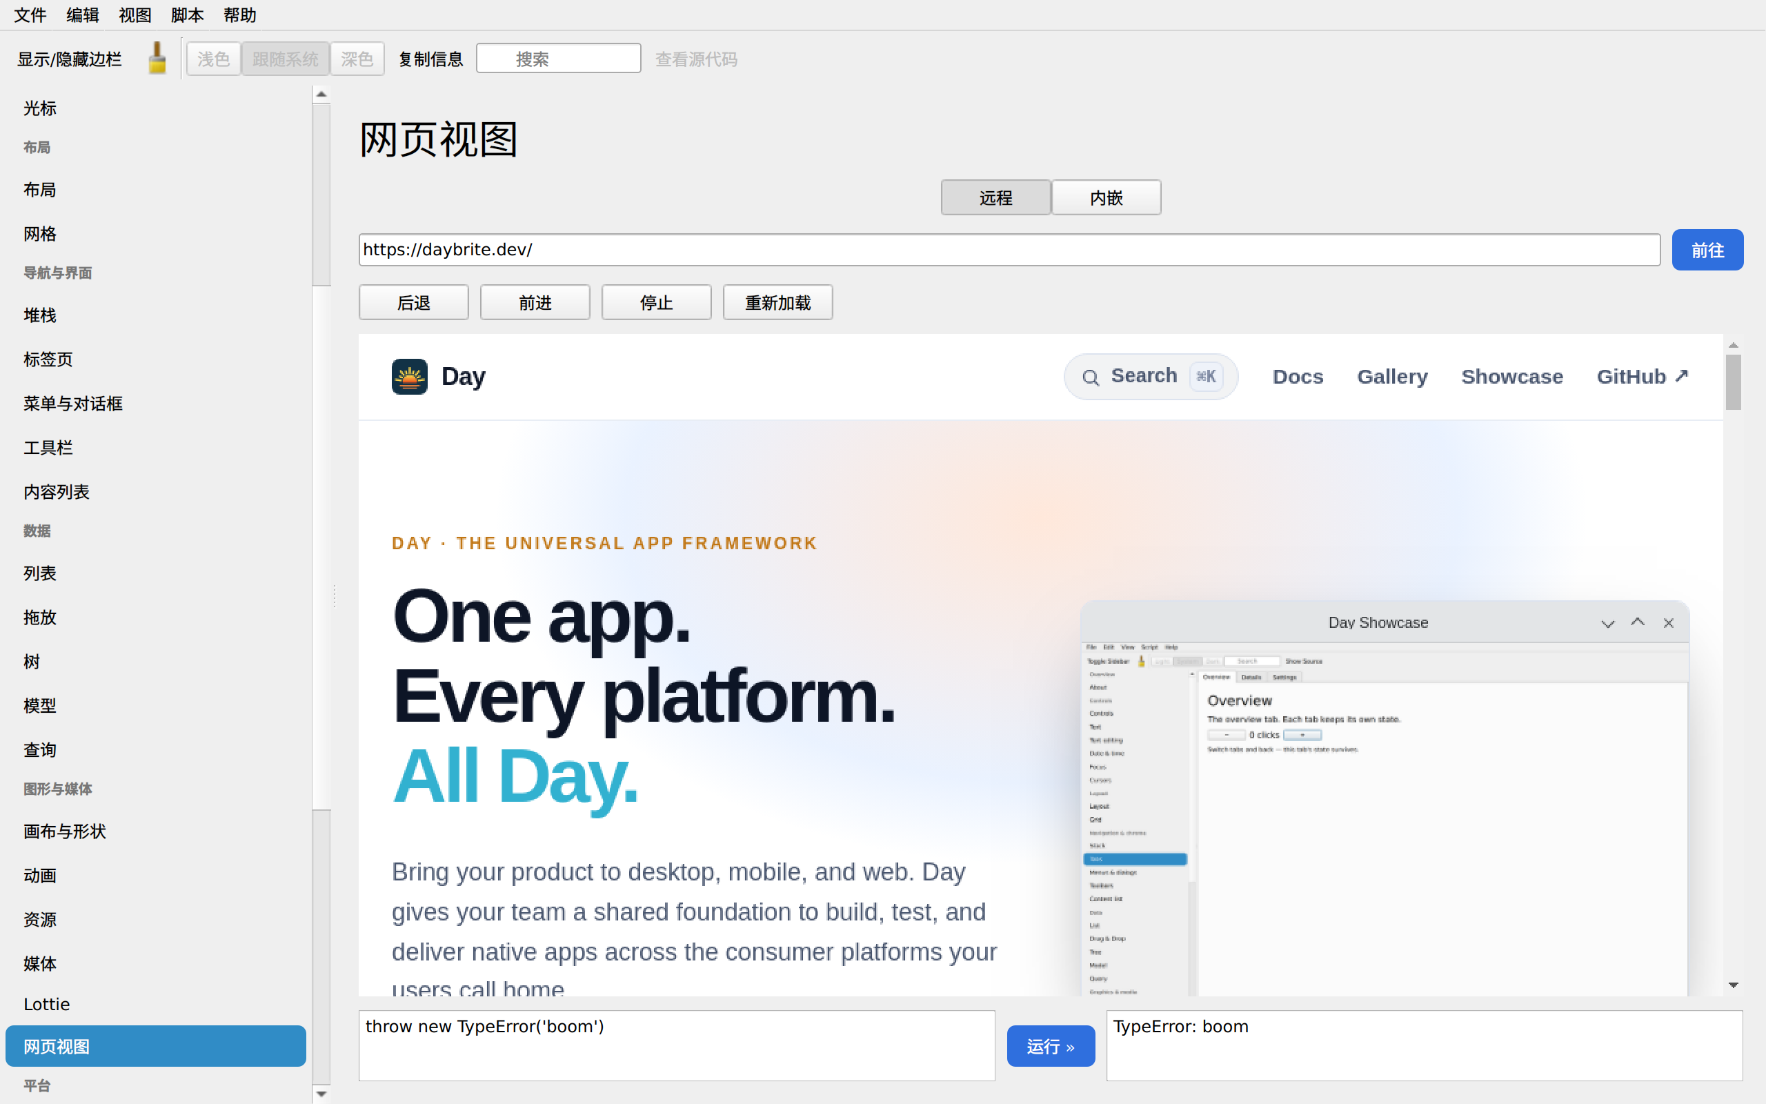Select 网格 in the sidebar
This screenshot has height=1104, width=1766.
pyautogui.click(x=155, y=234)
